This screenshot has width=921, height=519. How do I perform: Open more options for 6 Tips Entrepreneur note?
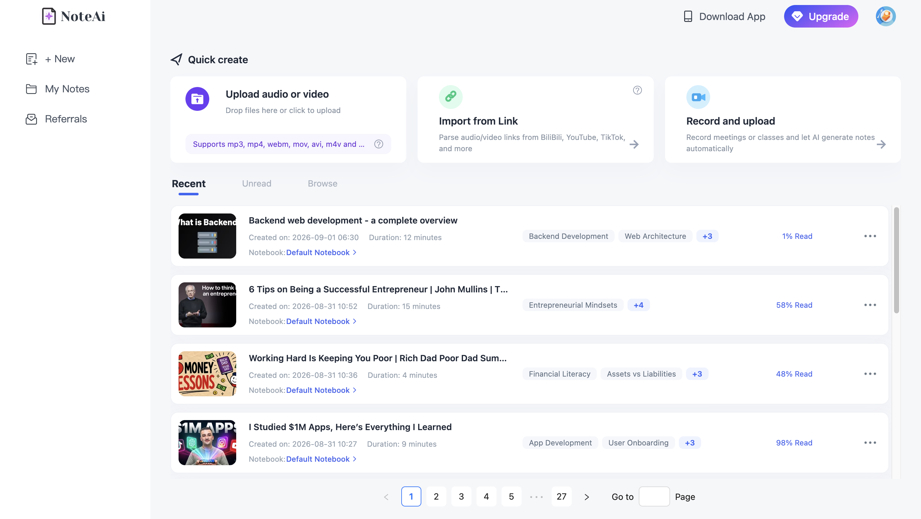click(870, 305)
